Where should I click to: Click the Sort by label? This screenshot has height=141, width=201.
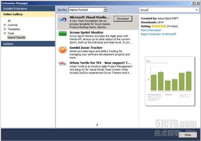[x=62, y=10]
